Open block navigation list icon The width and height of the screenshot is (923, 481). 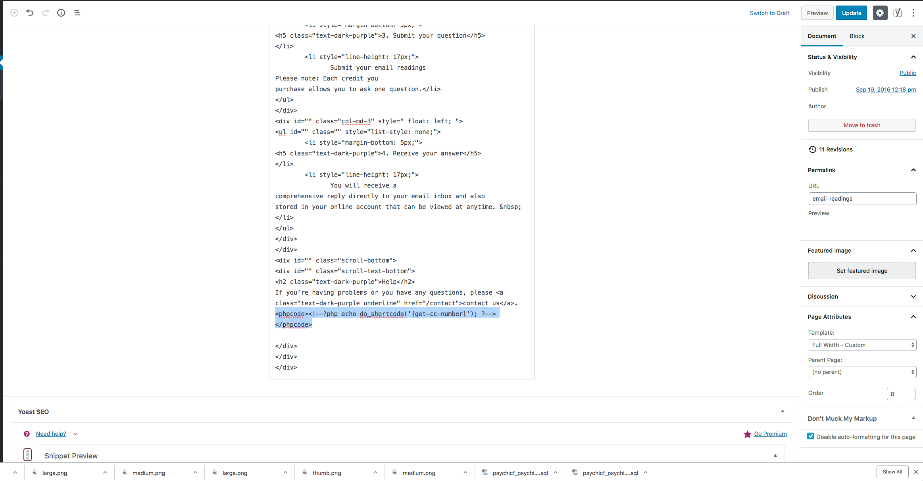pos(77,13)
